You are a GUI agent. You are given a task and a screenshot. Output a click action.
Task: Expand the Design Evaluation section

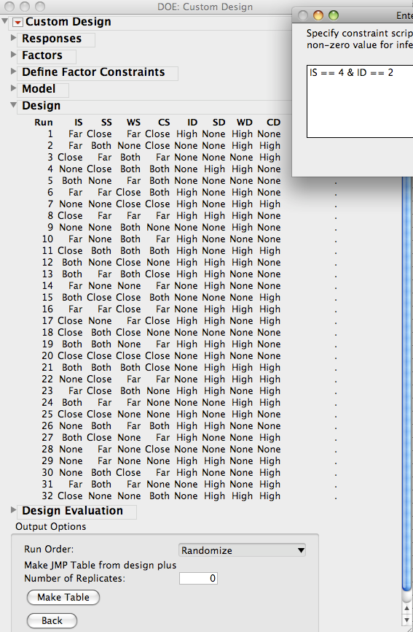[13, 510]
